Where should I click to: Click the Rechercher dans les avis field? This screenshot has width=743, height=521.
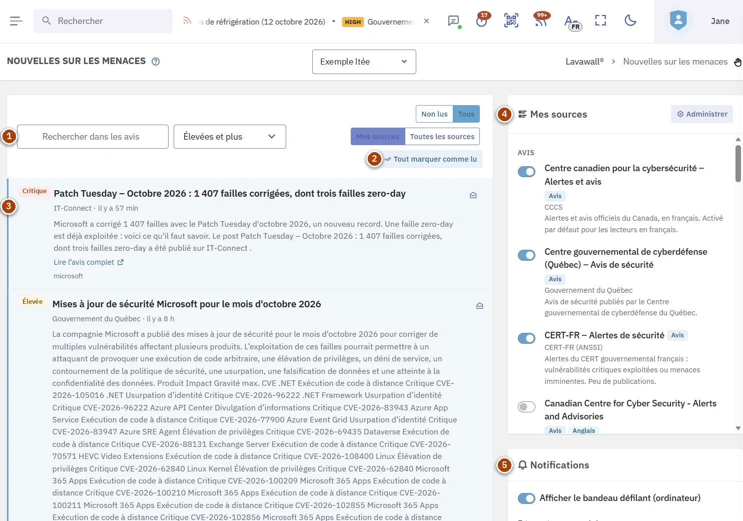[93, 137]
